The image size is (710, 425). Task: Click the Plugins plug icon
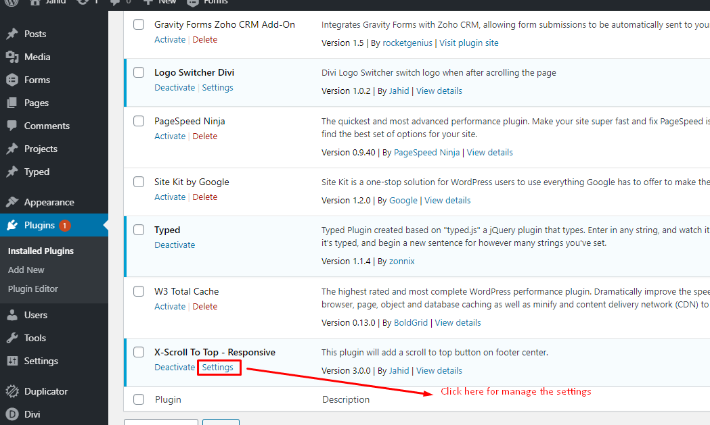pyautogui.click(x=12, y=225)
